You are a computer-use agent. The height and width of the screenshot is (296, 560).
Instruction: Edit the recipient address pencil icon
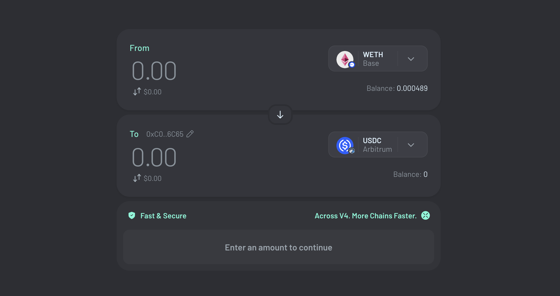[190, 134]
